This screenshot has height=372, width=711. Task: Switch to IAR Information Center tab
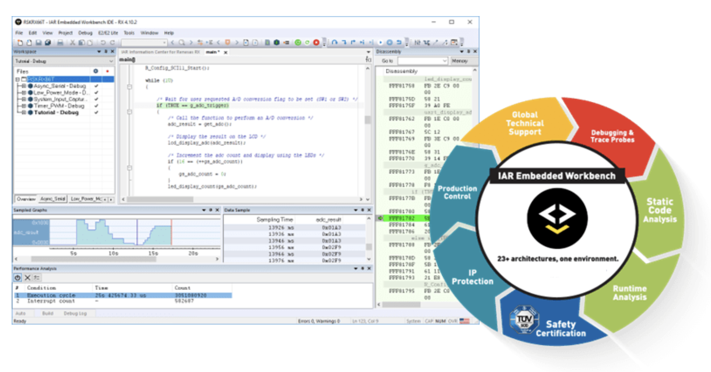[160, 52]
